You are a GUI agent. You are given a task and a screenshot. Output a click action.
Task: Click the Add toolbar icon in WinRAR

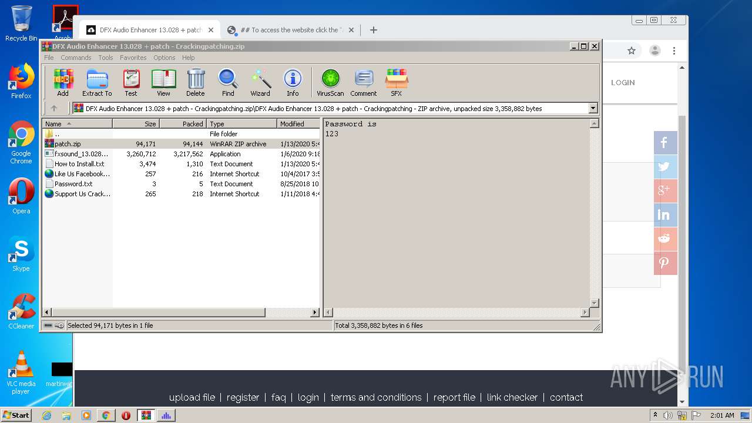[x=63, y=82]
